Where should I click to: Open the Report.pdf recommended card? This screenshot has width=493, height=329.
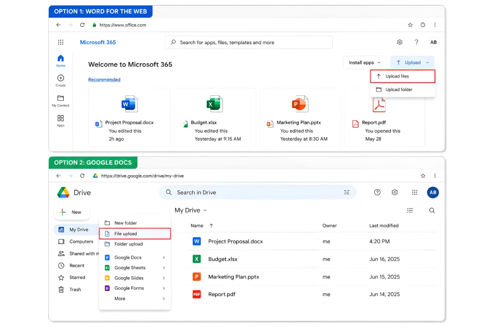coord(385,117)
